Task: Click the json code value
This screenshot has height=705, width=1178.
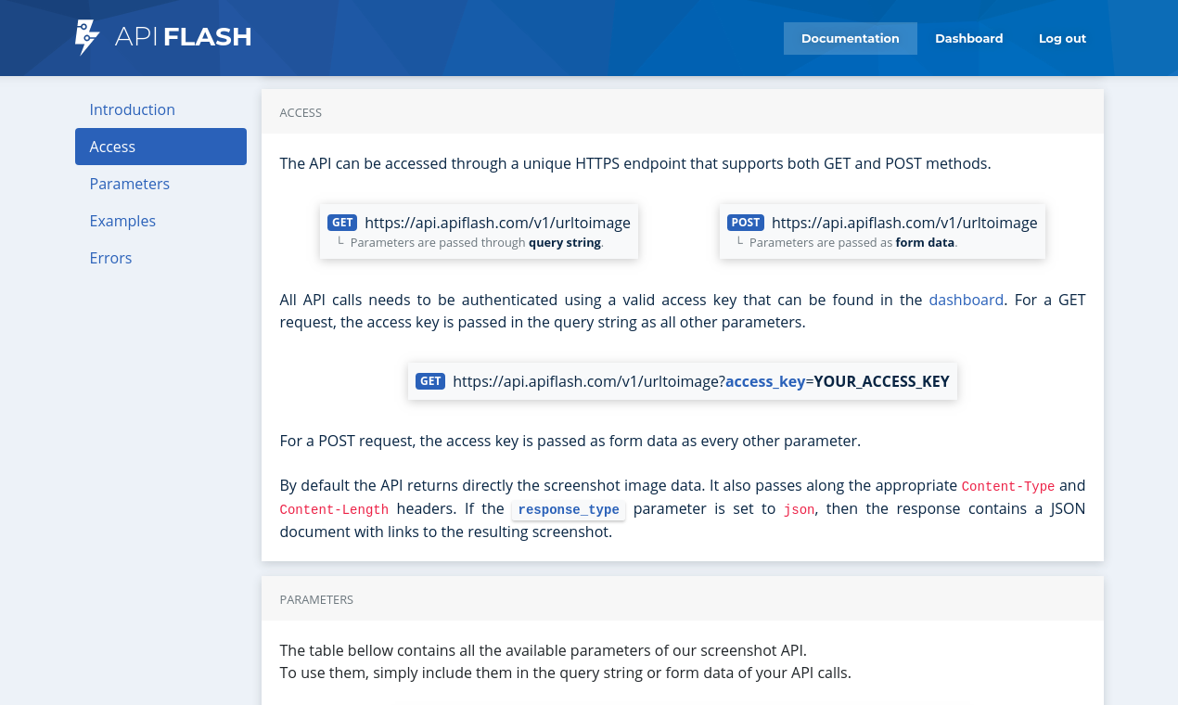Action: [799, 509]
